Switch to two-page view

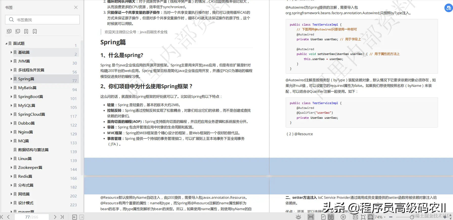coord(331,217)
